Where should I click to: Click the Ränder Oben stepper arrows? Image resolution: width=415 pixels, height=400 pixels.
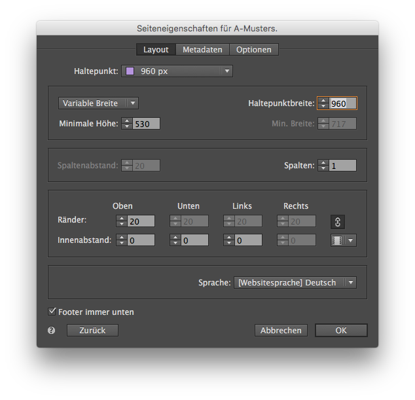122,221
